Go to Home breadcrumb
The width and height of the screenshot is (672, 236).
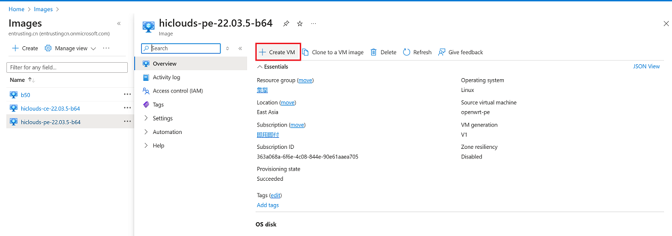click(17, 9)
